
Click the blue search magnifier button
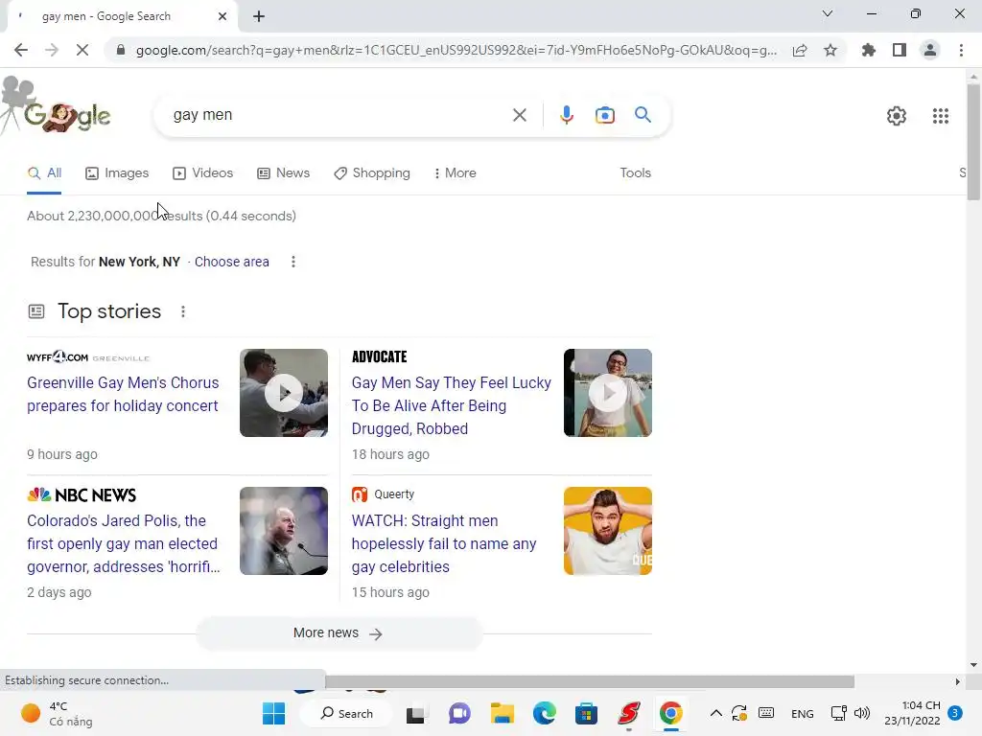(x=643, y=115)
